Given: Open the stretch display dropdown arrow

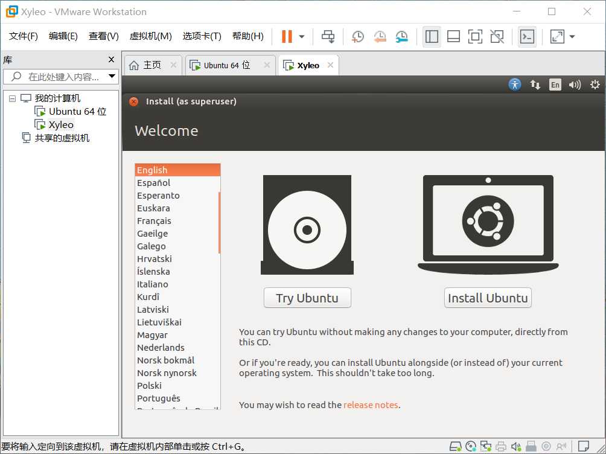Looking at the screenshot, I should click(572, 37).
